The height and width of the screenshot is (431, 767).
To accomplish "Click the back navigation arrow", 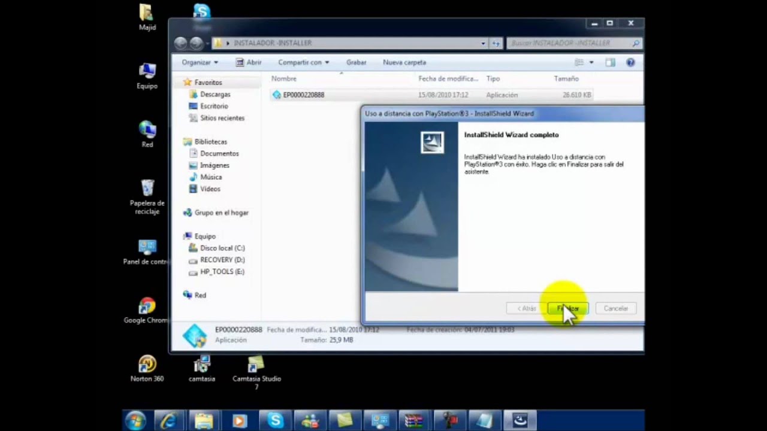I will point(180,43).
